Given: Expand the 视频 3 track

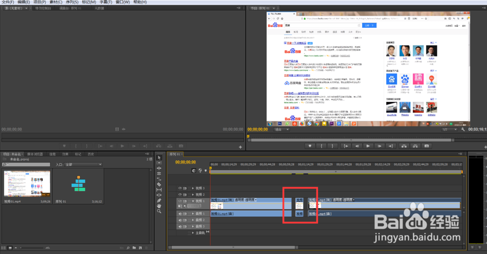Looking at the screenshot, I should 193,188.
